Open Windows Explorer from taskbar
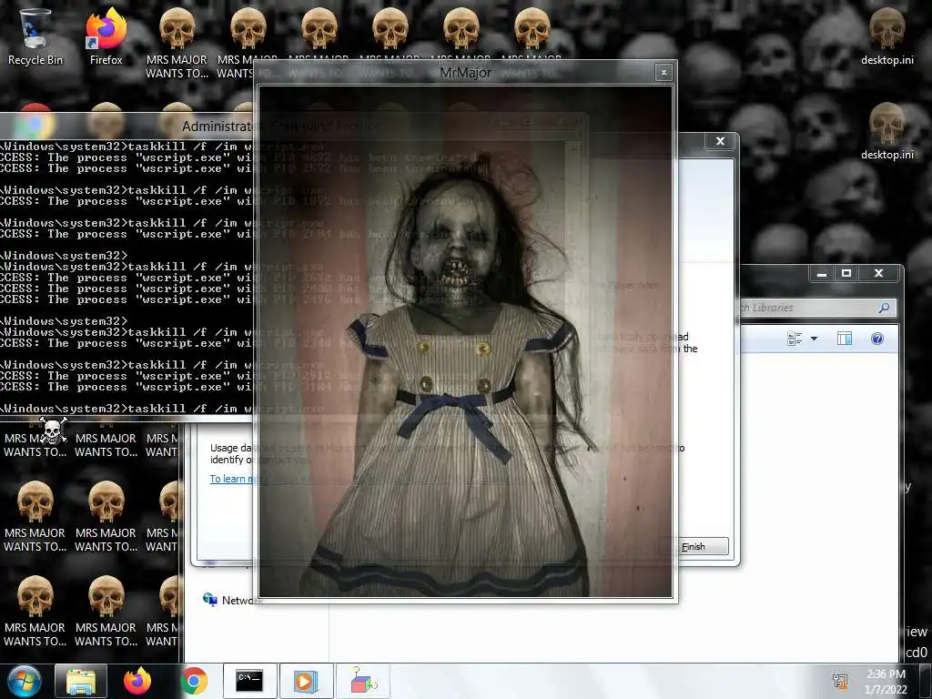The image size is (932, 699). (x=81, y=681)
